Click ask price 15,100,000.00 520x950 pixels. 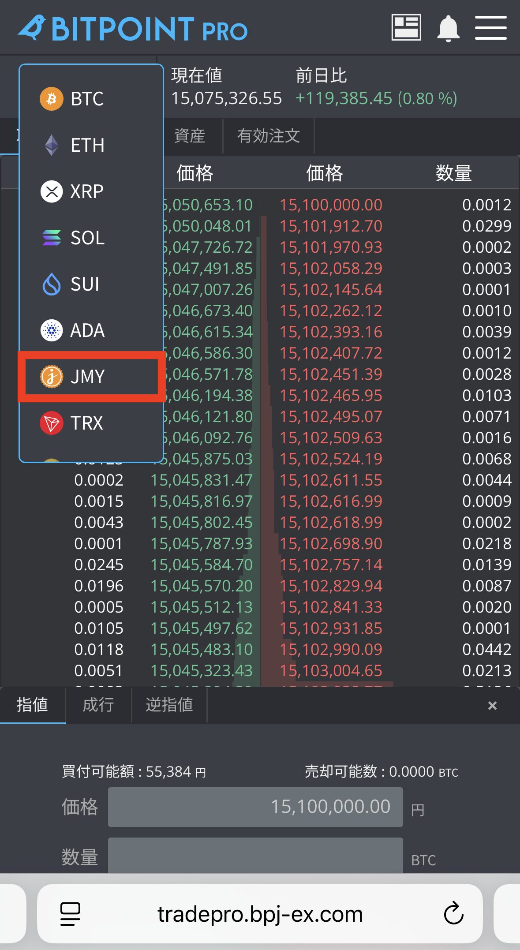coord(331,205)
